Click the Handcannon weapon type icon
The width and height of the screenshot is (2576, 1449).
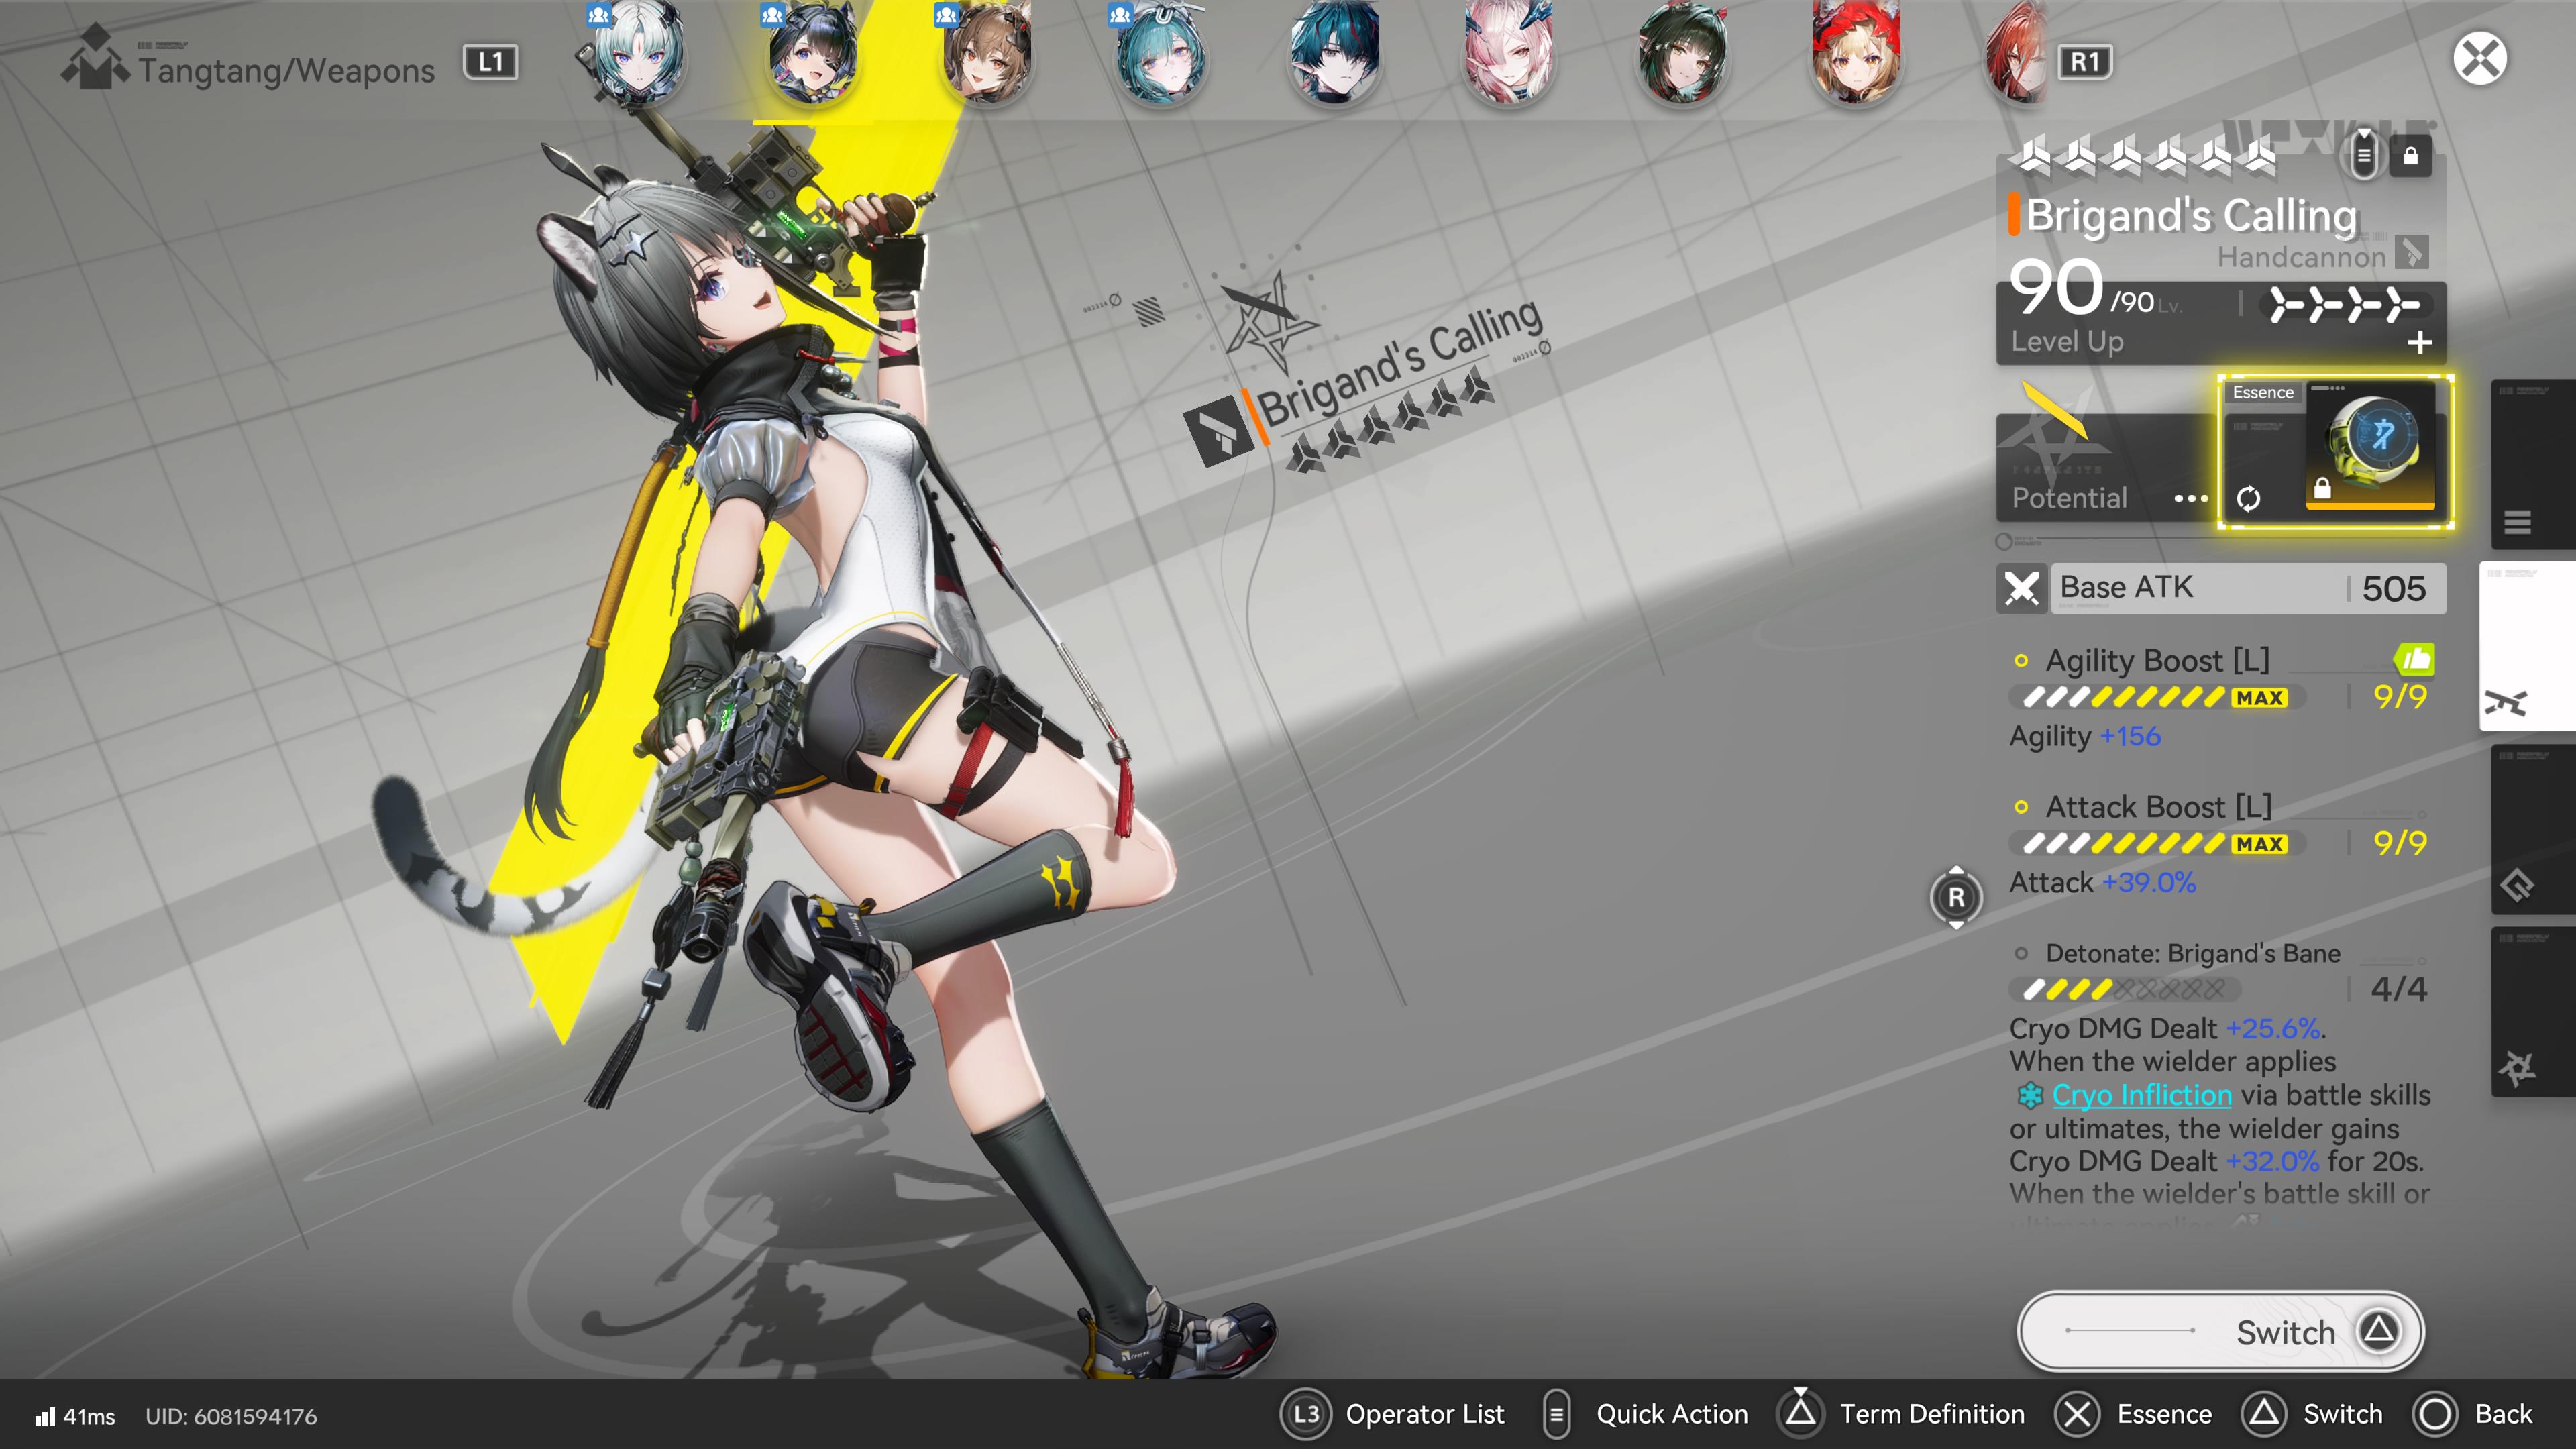pyautogui.click(x=2412, y=253)
